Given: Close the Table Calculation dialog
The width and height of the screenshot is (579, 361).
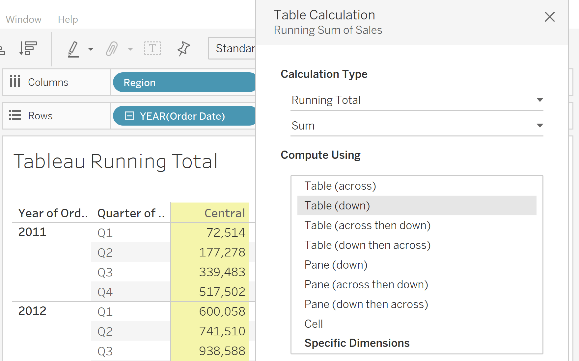Looking at the screenshot, I should pos(550,17).
